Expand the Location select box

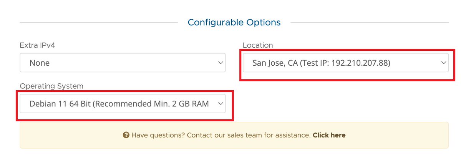click(x=345, y=63)
